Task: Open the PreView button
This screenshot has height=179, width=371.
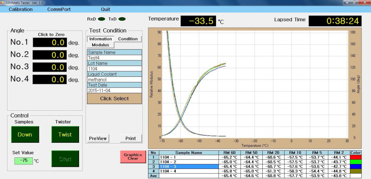Action: click(98, 138)
